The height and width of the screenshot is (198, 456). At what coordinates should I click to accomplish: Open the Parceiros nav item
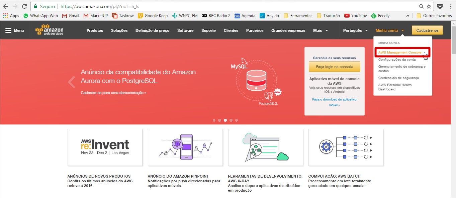click(255, 30)
